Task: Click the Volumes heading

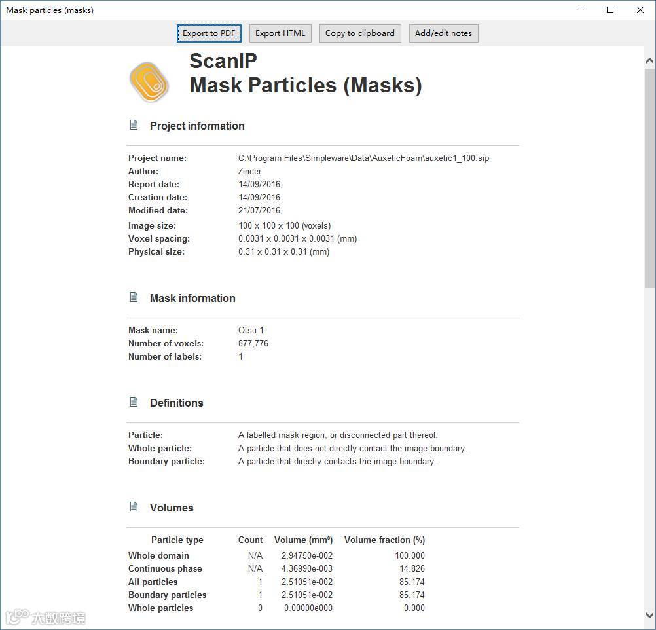Action: pos(172,508)
